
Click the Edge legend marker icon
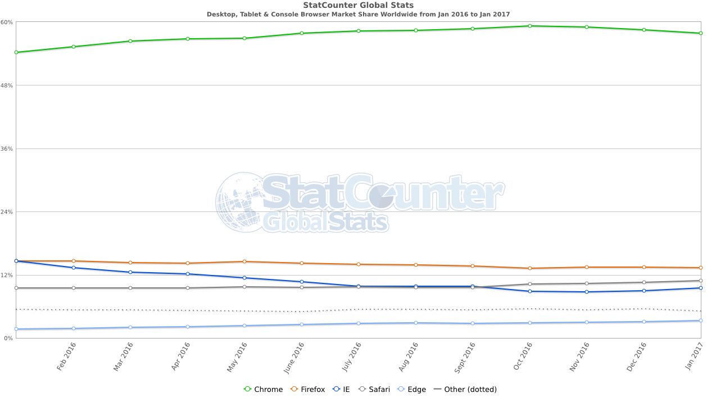[x=401, y=389]
